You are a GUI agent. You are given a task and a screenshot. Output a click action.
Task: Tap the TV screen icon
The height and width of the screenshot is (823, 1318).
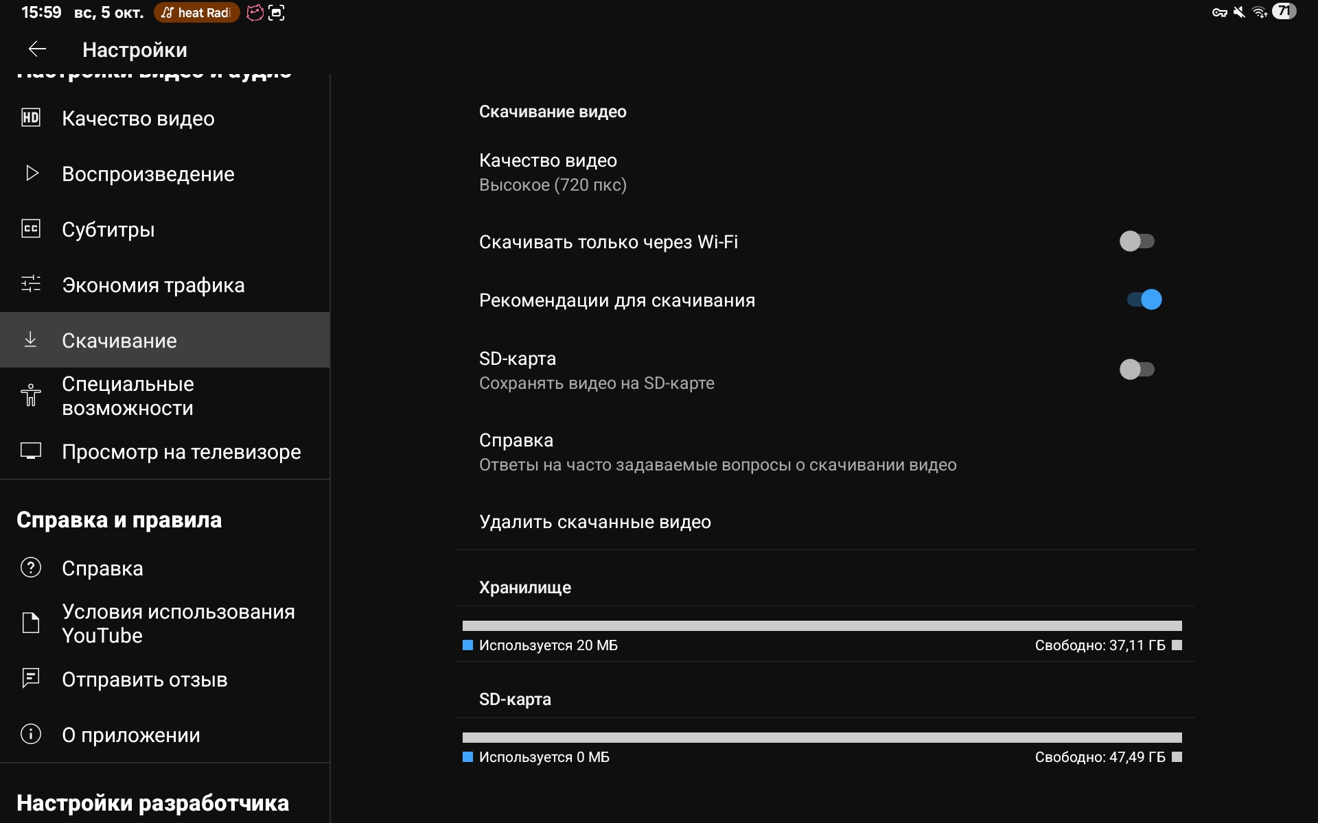(31, 451)
